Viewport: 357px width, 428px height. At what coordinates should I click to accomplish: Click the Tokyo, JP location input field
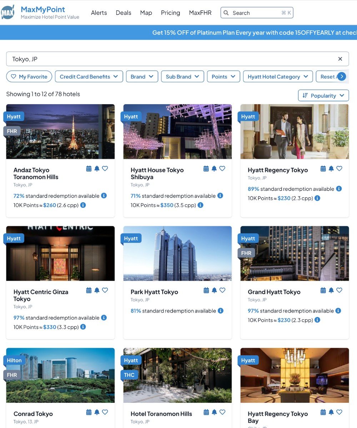pyautogui.click(x=177, y=59)
